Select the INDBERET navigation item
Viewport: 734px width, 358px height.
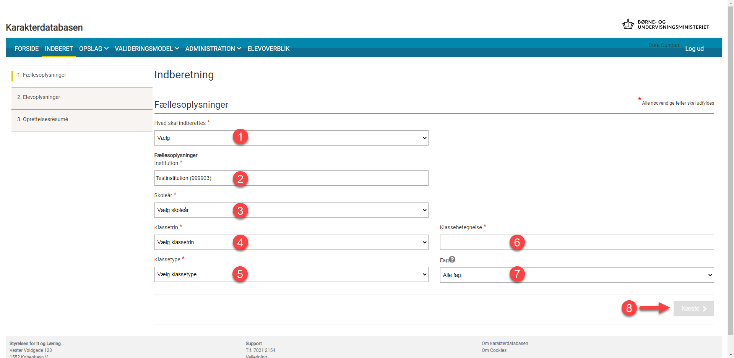pos(59,49)
